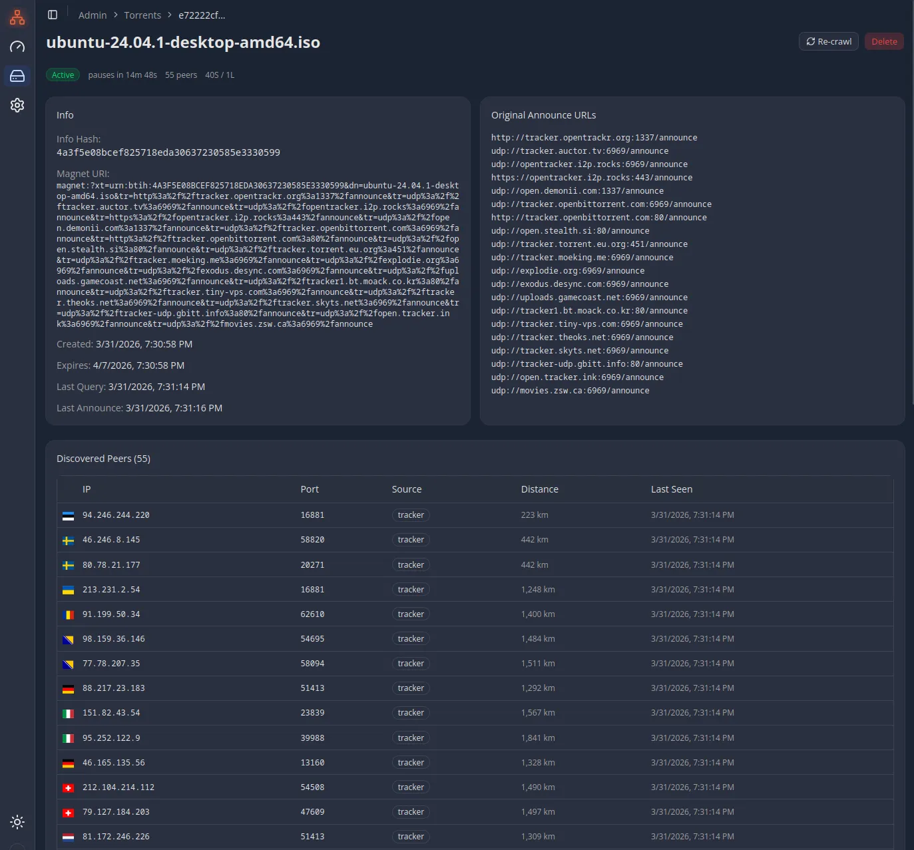Screen dimensions: 914x850
Task: Click the Estonian flag beside 94.246.244.220
Action: (68, 516)
